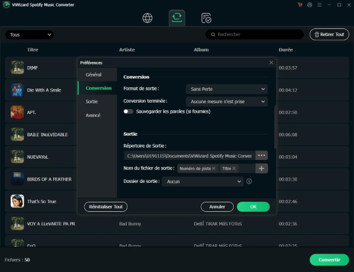Browse output folder with three-dots button
Viewport: 354px width, 272px height.
261,156
